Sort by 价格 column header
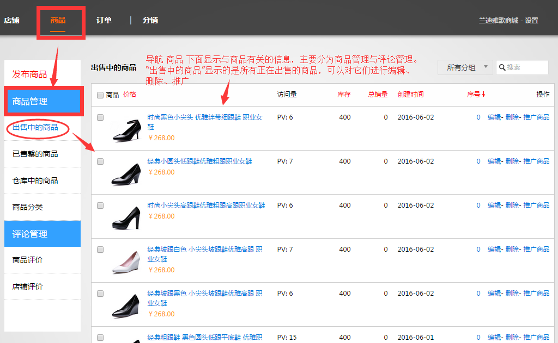The width and height of the screenshot is (558, 343). (130, 95)
